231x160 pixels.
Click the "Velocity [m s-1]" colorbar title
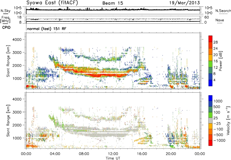(x=228, y=120)
